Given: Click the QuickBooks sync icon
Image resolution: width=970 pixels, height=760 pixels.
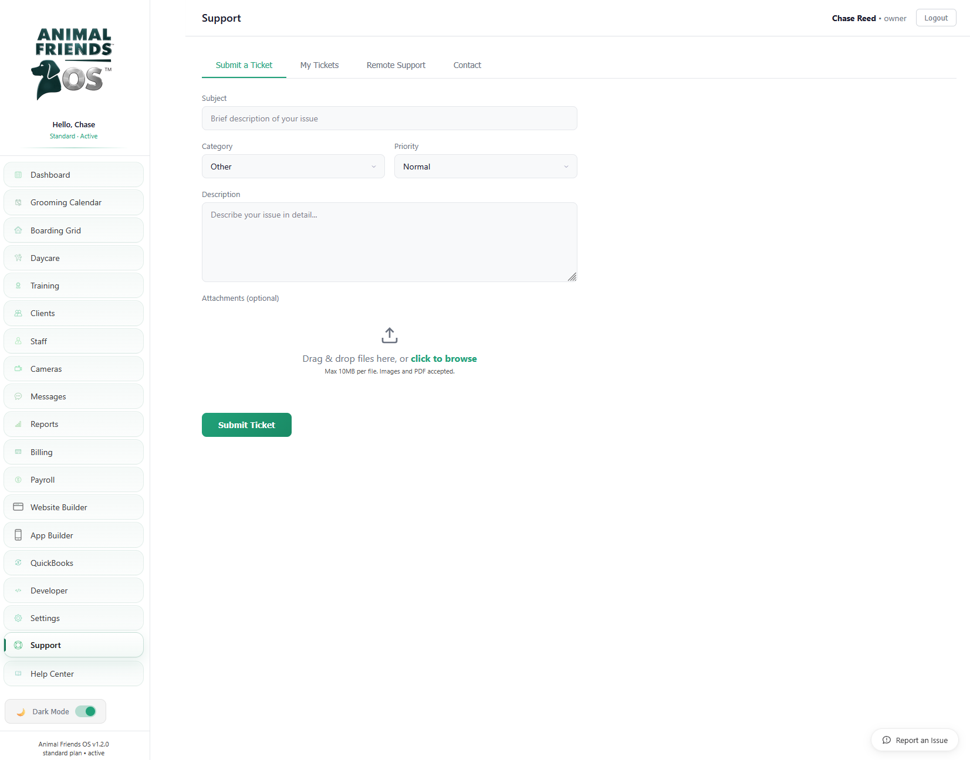Looking at the screenshot, I should 18,563.
